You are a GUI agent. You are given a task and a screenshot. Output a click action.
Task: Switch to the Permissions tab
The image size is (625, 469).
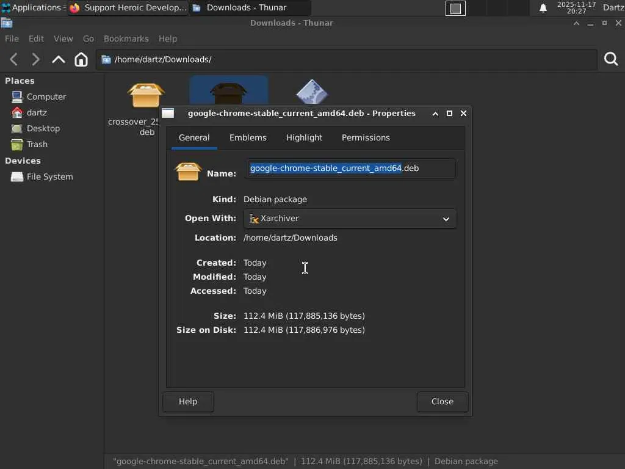pos(366,137)
